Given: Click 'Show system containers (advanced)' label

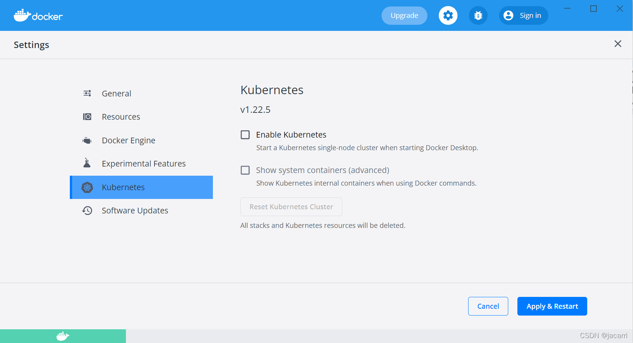Looking at the screenshot, I should 323,170.
